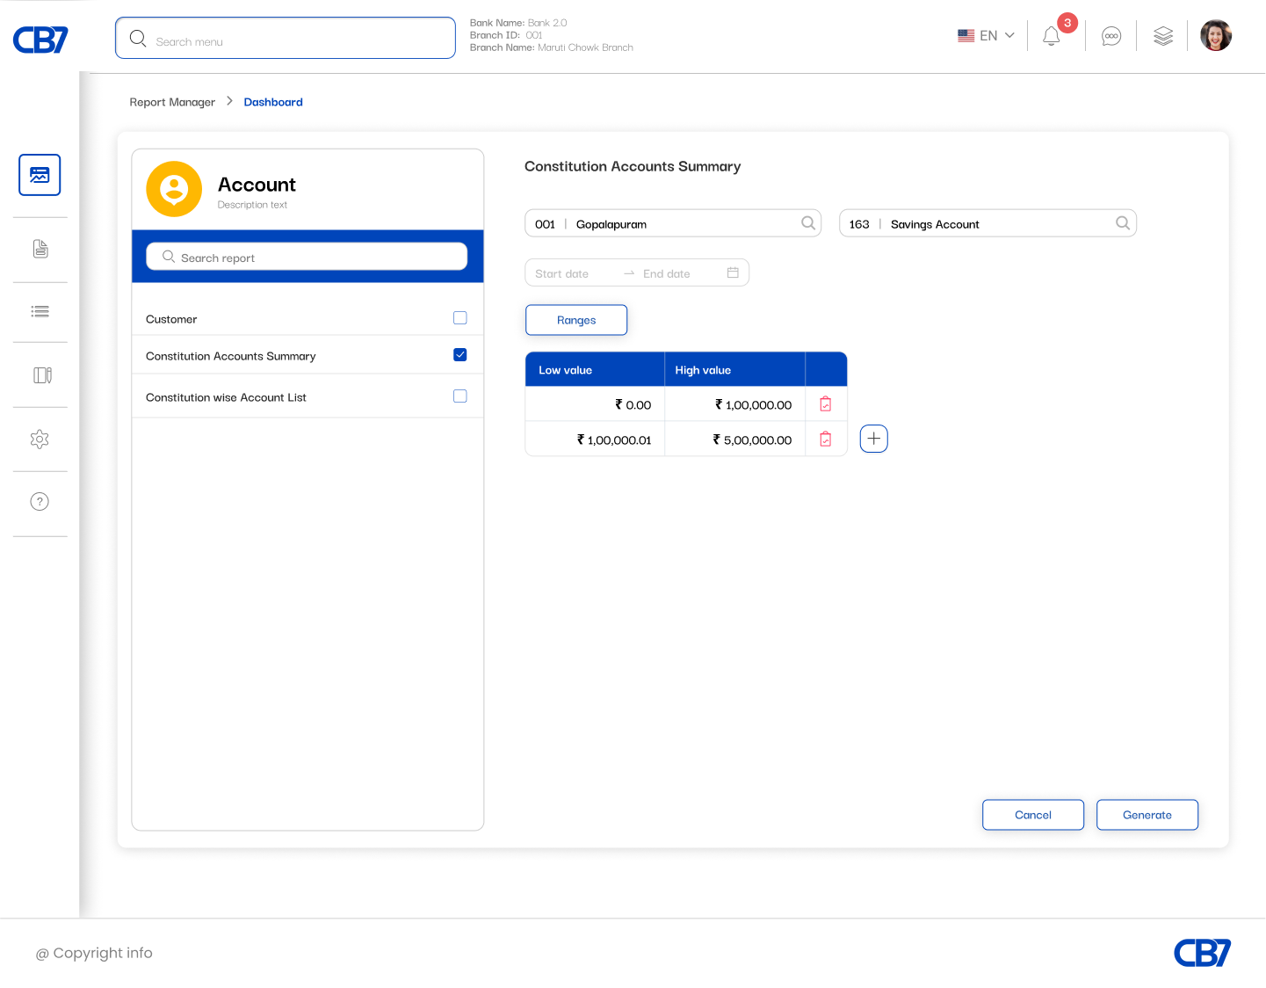The height and width of the screenshot is (988, 1266).
Task: Click the search icon in Gopalapuram field
Action: 808,223
